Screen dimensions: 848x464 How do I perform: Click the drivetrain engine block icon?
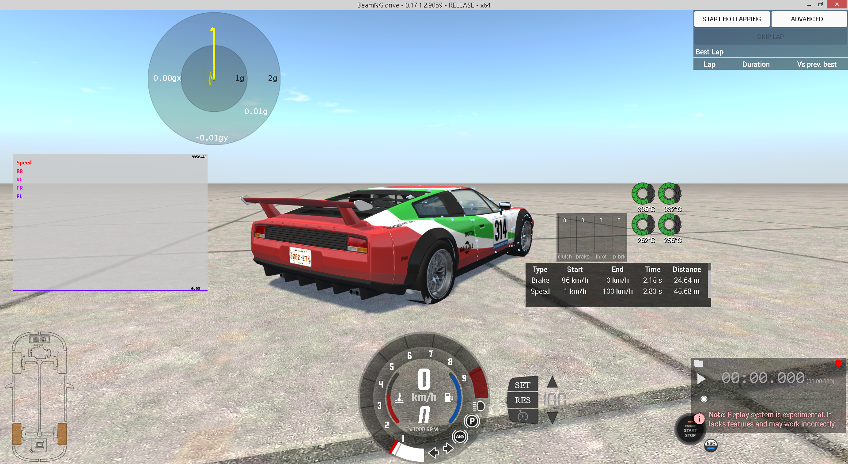39,352
